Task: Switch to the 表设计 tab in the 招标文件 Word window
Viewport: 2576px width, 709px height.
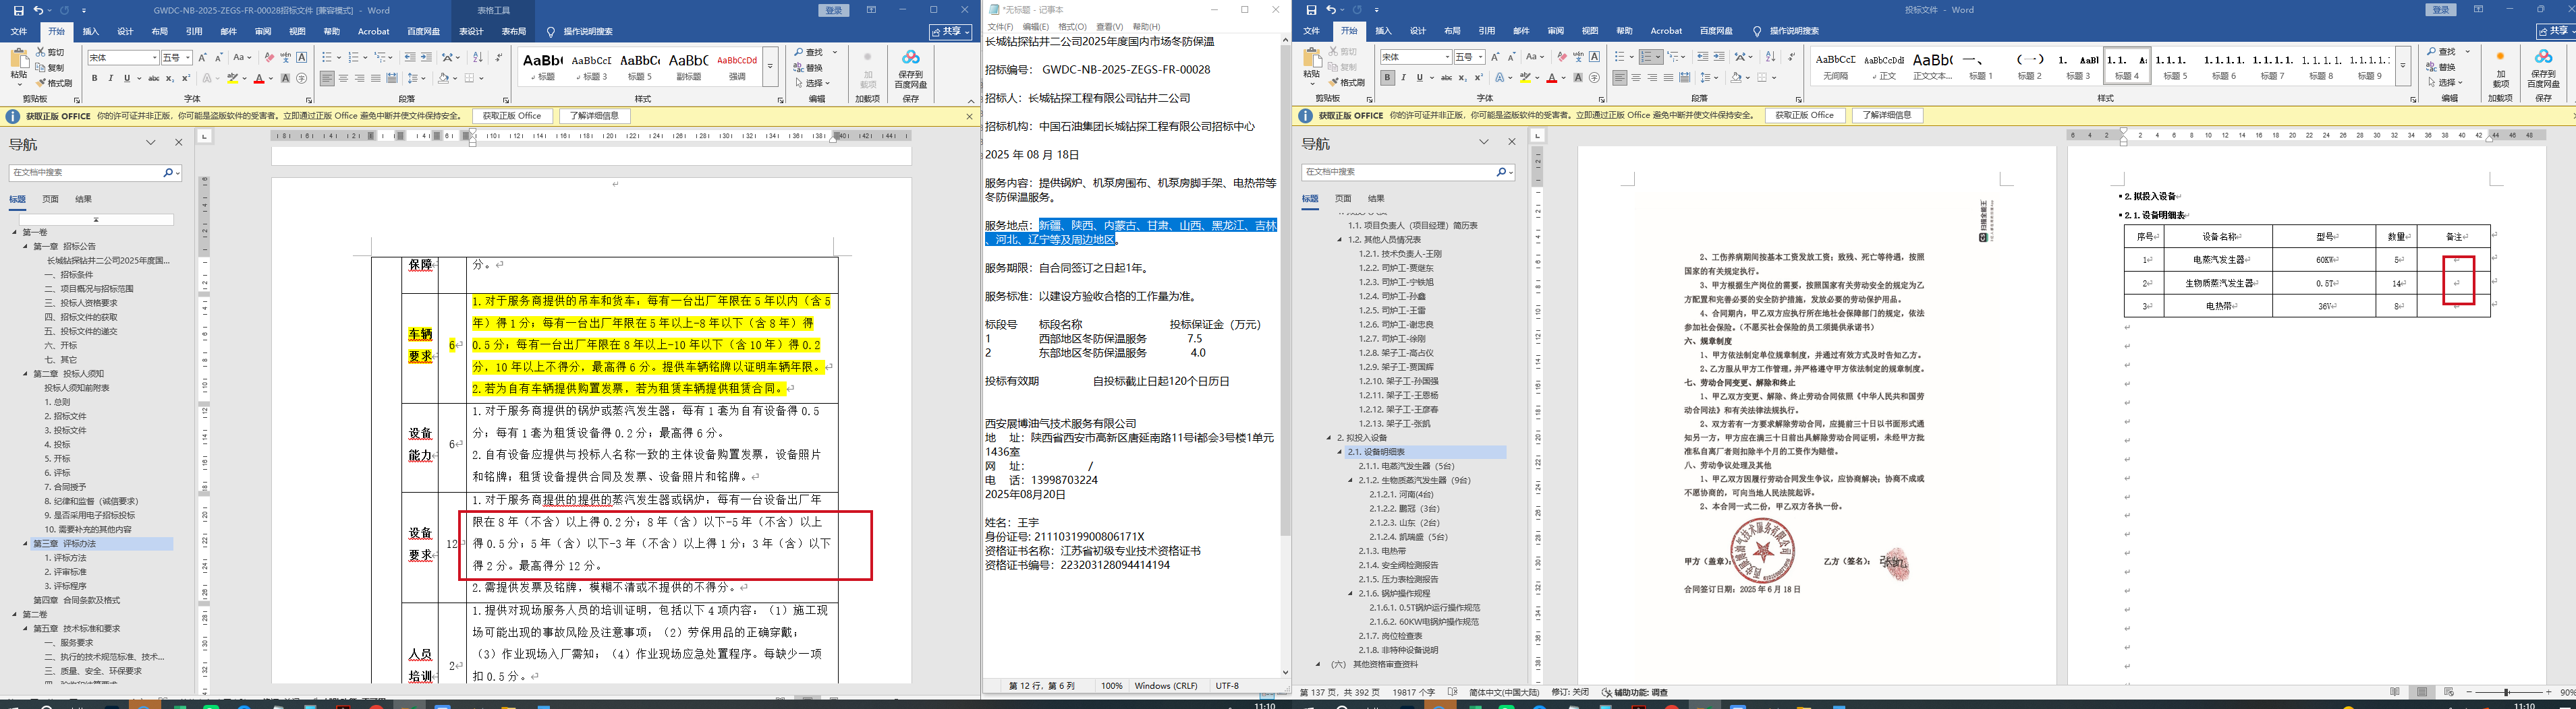Action: [471, 32]
